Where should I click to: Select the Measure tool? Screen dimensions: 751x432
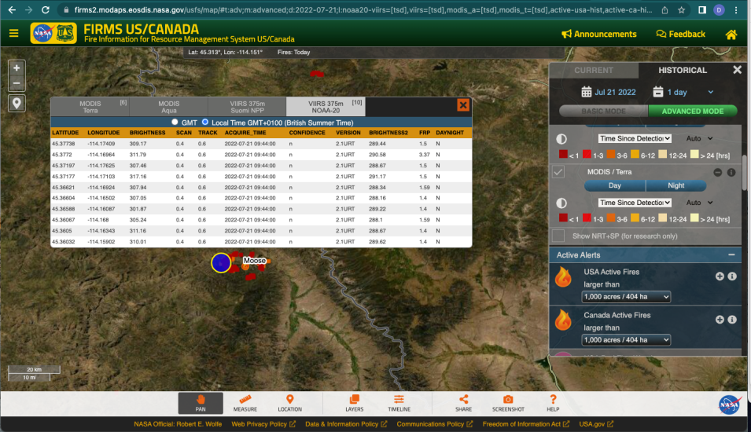(245, 403)
